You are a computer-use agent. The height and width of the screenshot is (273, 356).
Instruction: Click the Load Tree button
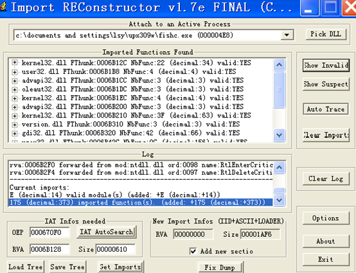click(x=26, y=267)
